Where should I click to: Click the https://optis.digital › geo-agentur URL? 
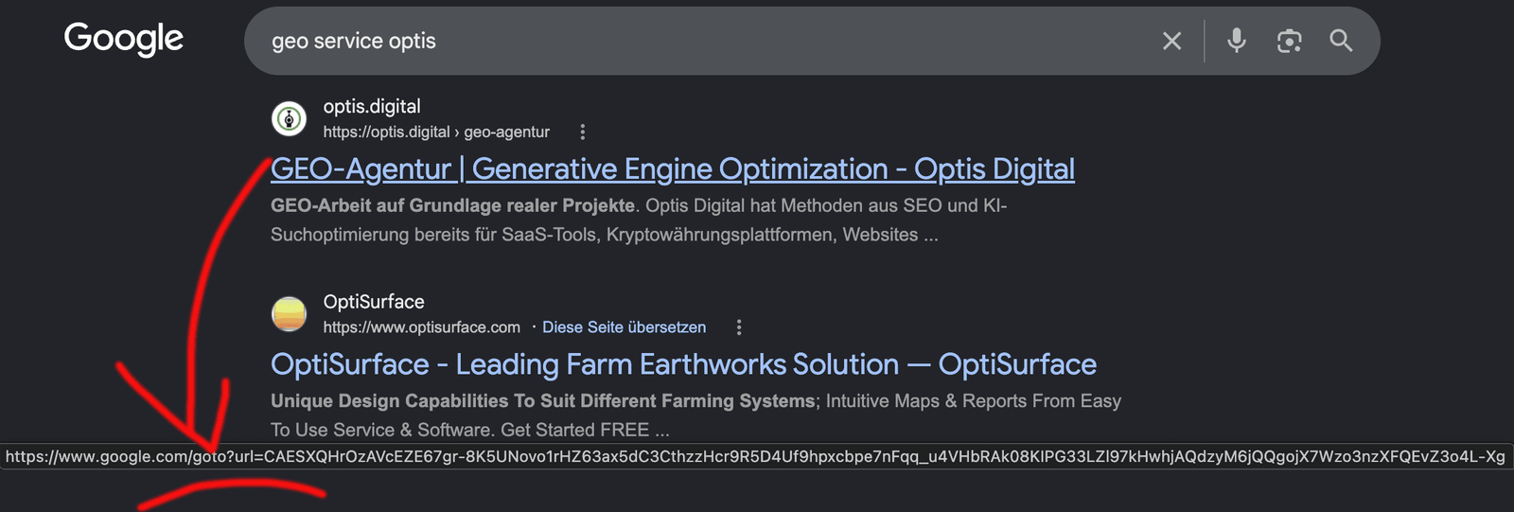436,132
